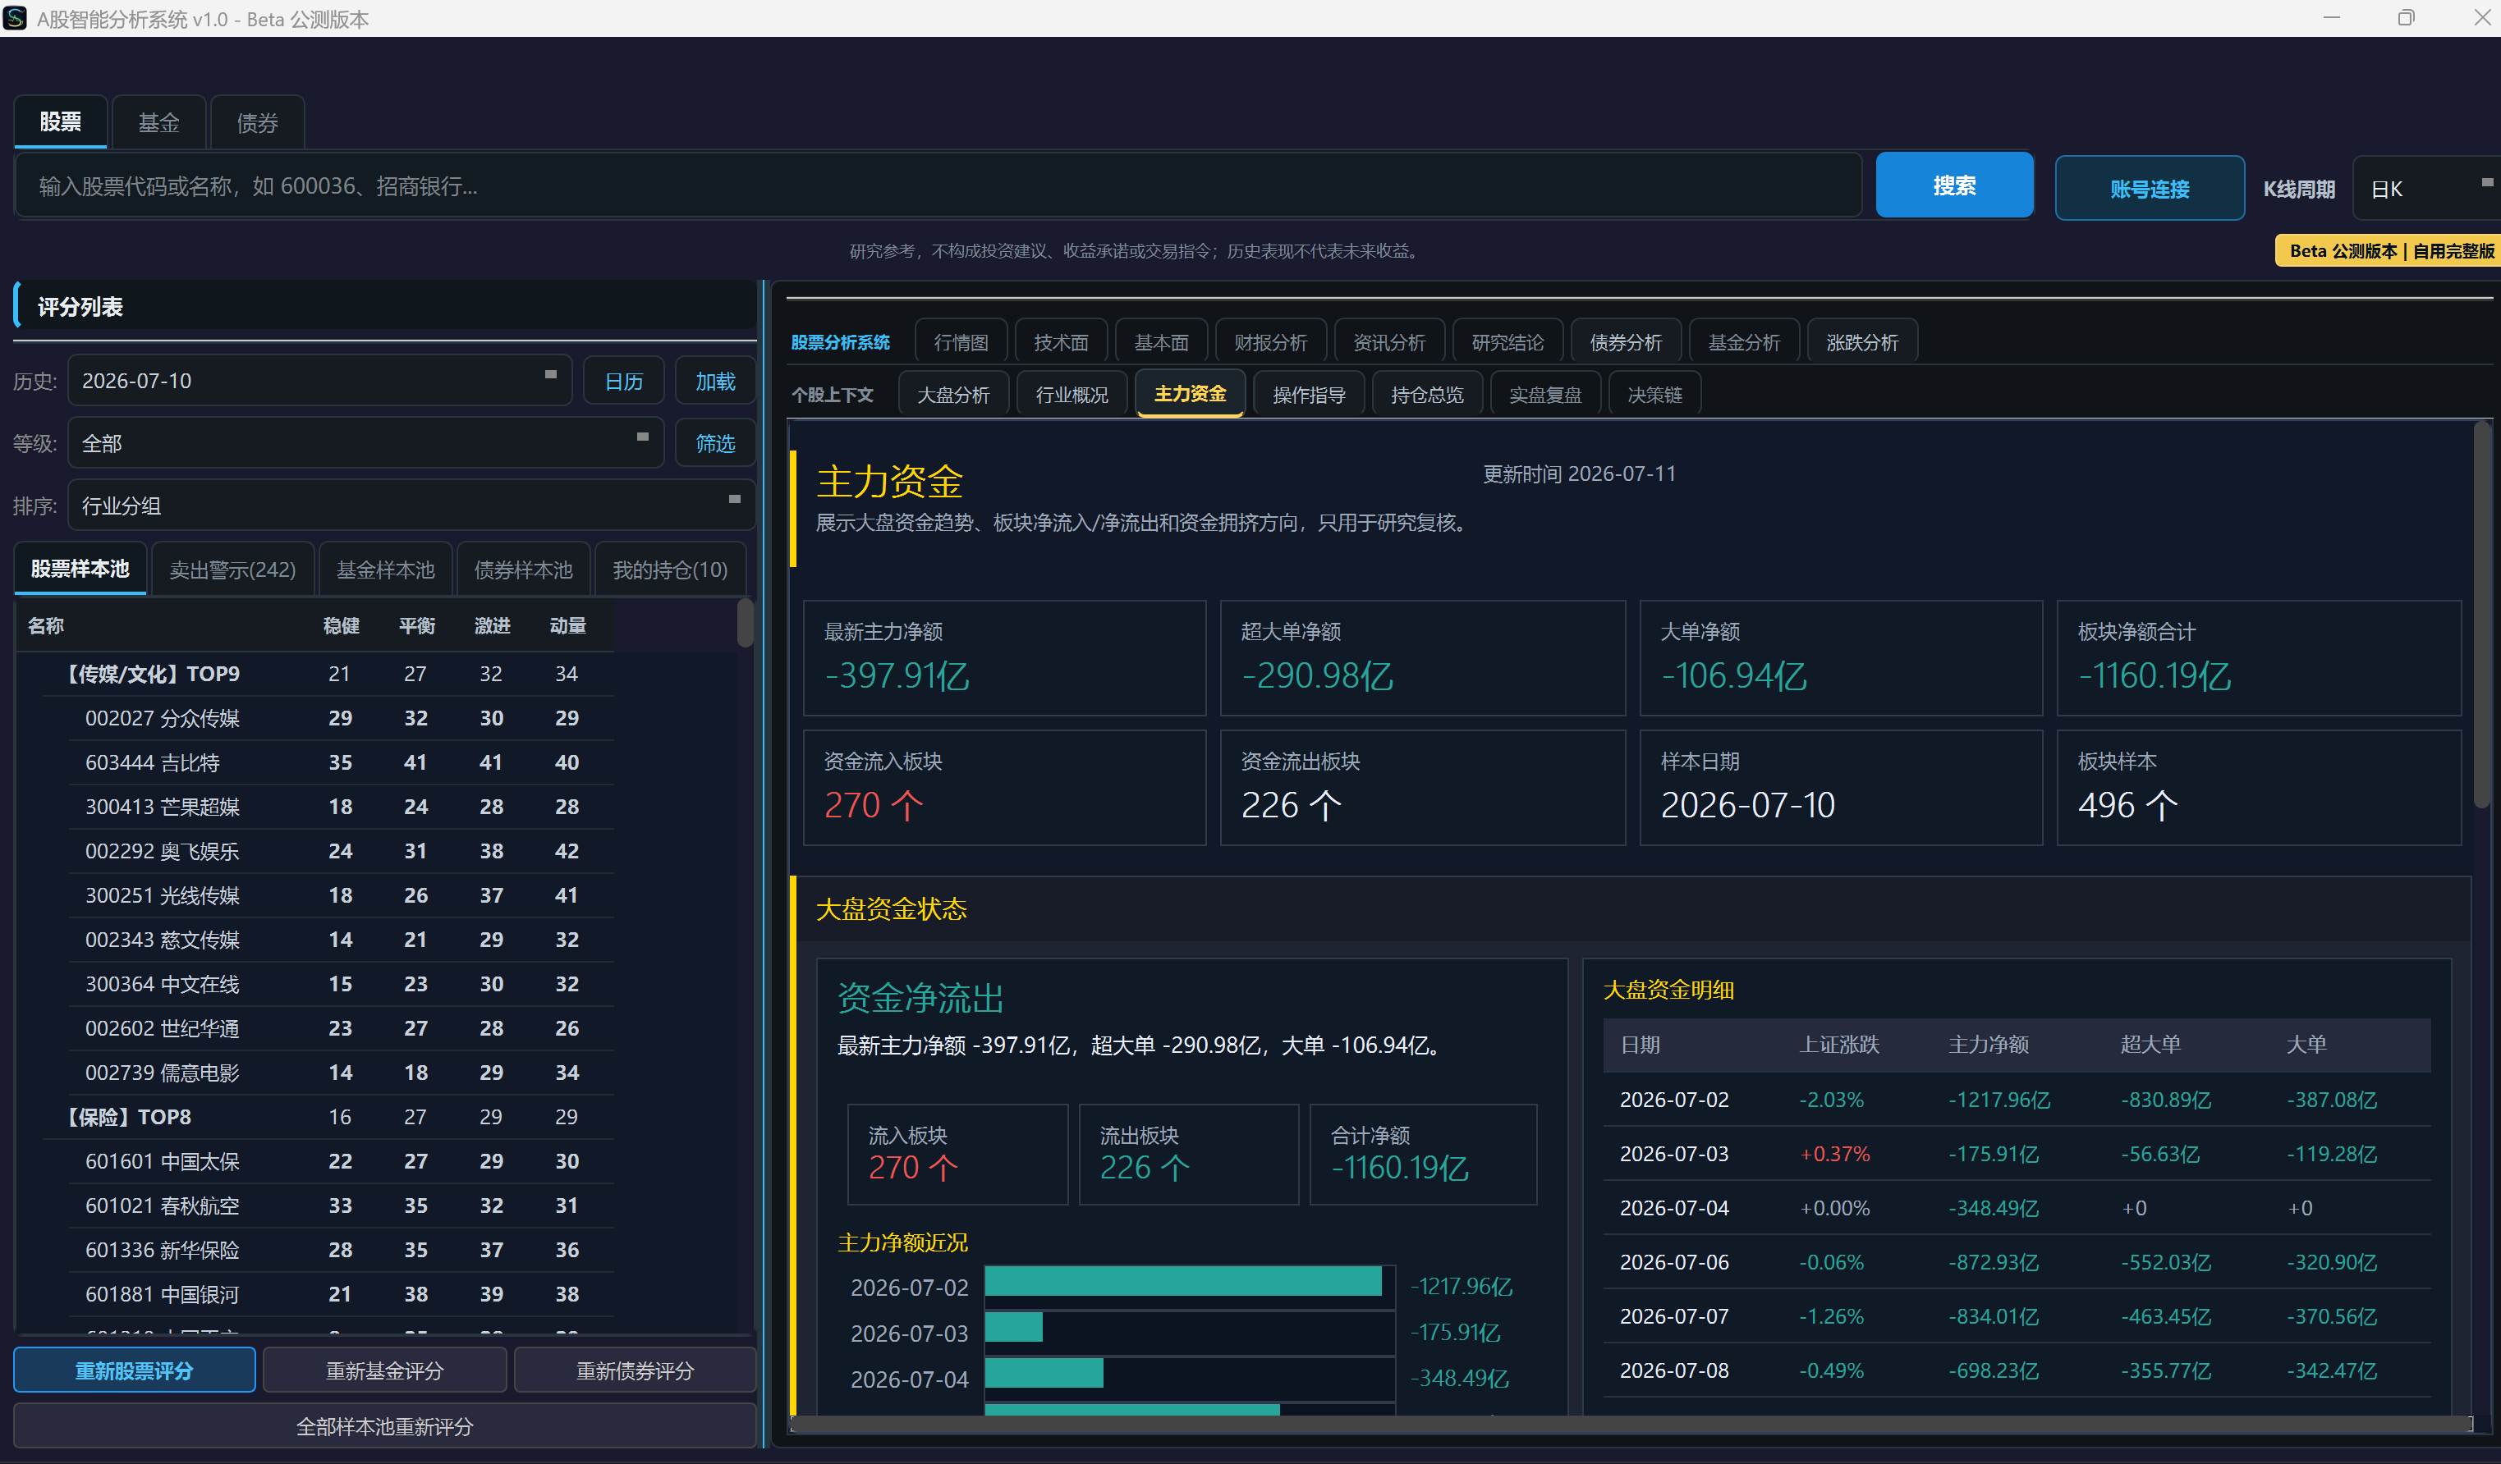2501x1464 pixels.
Task: Open the 技术面 tab
Action: click(1061, 342)
